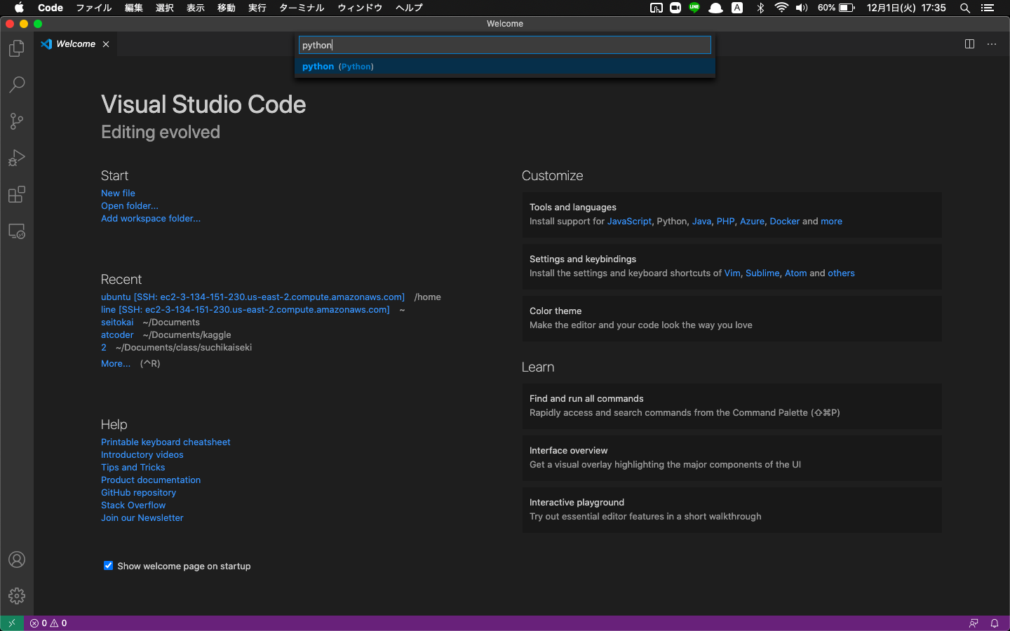The image size is (1010, 631).
Task: Install Azure tools link
Action: [x=752, y=222]
